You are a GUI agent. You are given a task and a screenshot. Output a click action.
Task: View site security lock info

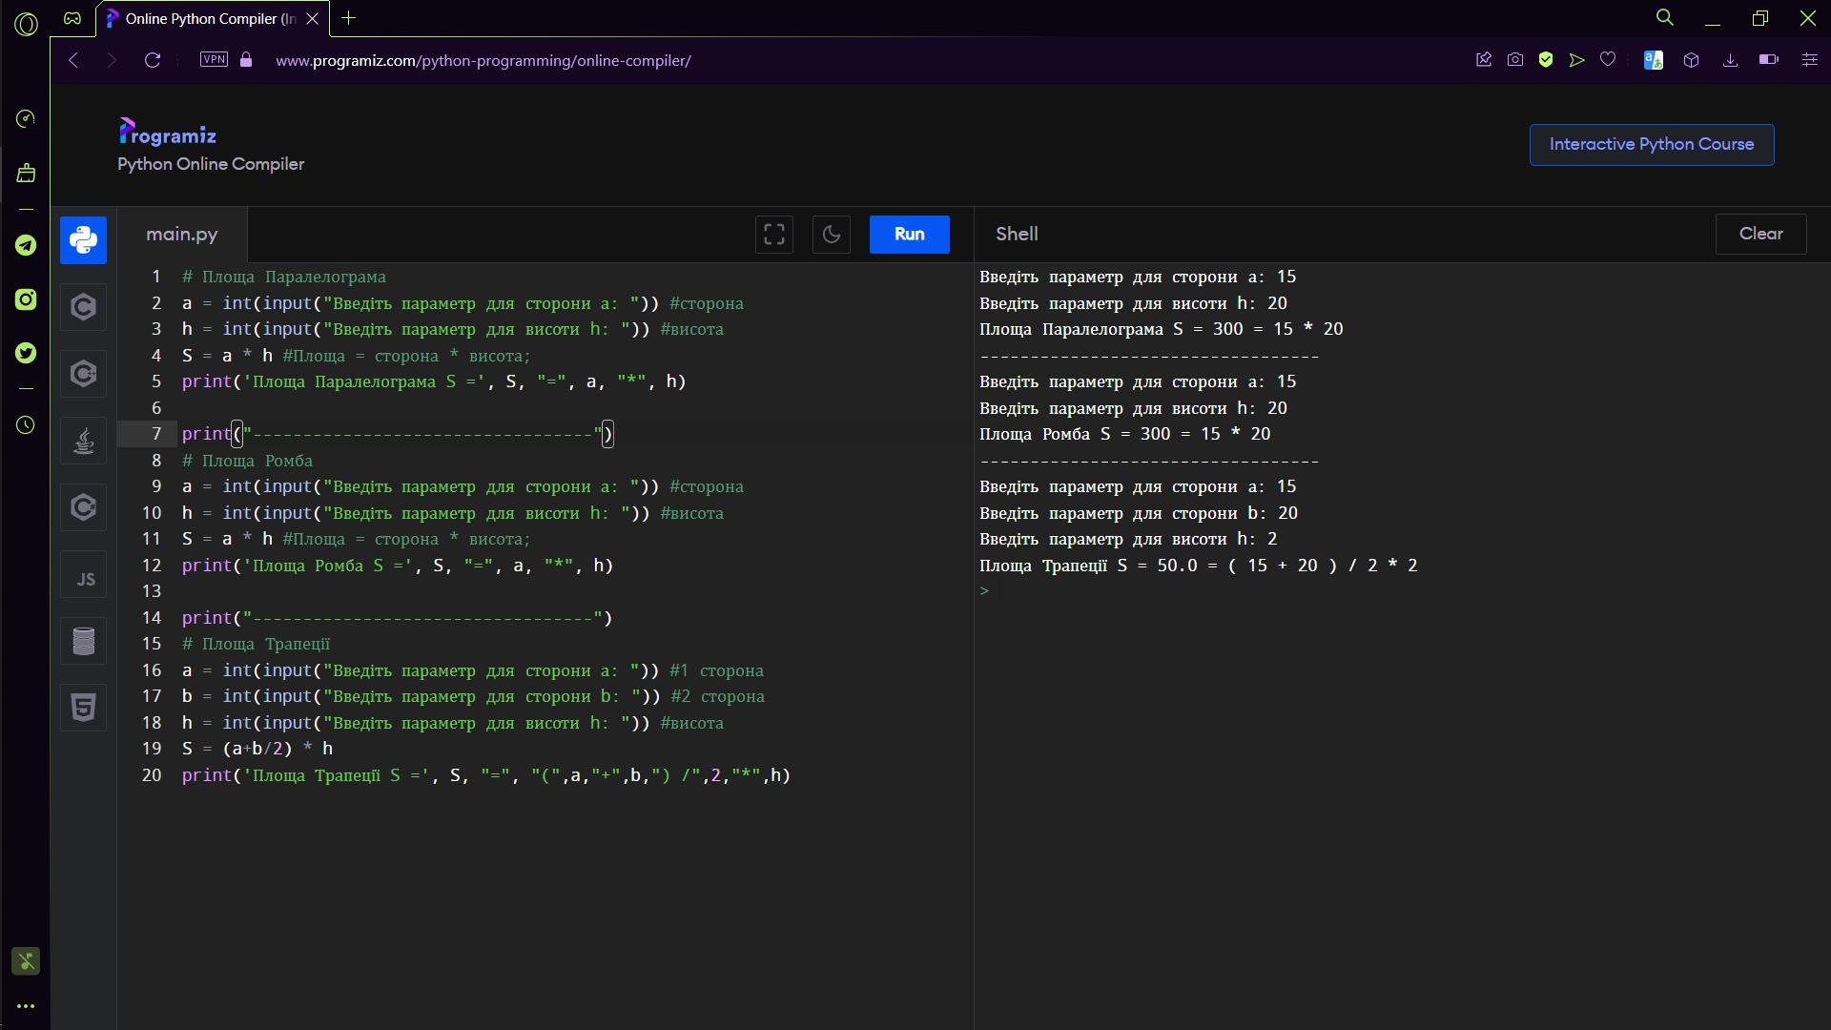[246, 59]
